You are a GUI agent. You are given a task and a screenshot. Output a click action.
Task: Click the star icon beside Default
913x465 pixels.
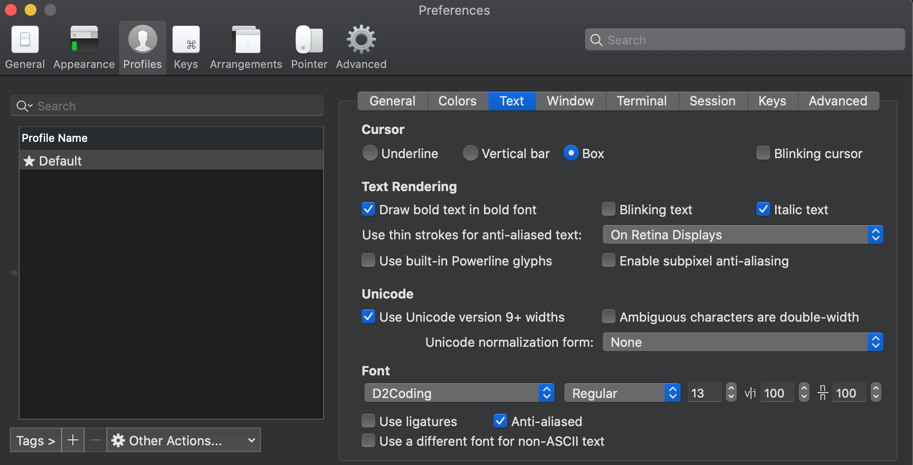point(29,161)
